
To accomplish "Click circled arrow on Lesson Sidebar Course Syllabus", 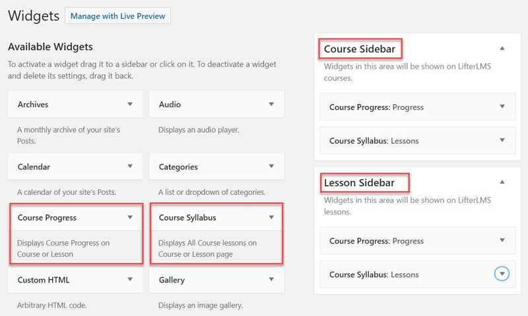I will (502, 274).
